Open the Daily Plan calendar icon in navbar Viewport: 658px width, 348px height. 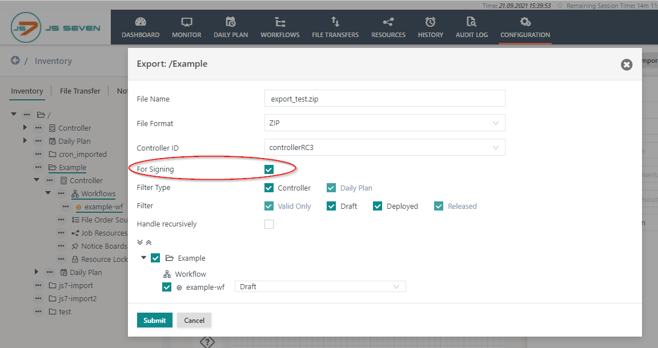pyautogui.click(x=230, y=22)
